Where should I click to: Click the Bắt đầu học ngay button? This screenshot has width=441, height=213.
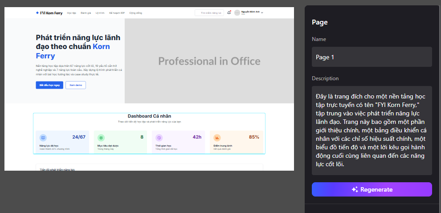pyautogui.click(x=49, y=85)
